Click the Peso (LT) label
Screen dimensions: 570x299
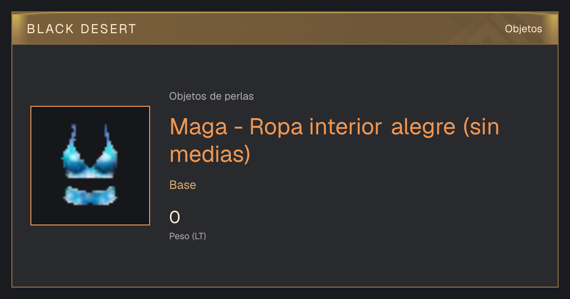pos(188,236)
